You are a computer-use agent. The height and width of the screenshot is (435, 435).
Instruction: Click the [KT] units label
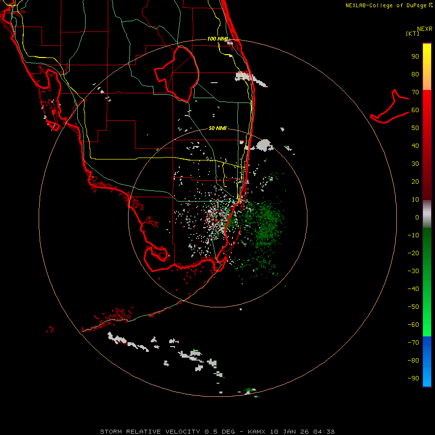coord(412,33)
